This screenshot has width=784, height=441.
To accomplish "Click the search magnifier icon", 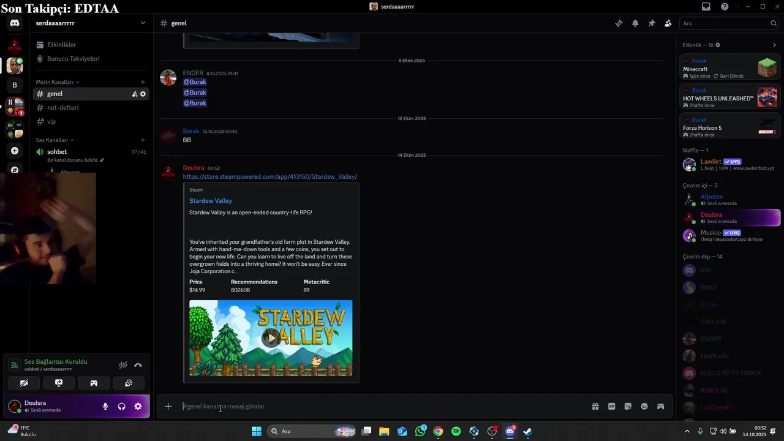I will coord(774,23).
